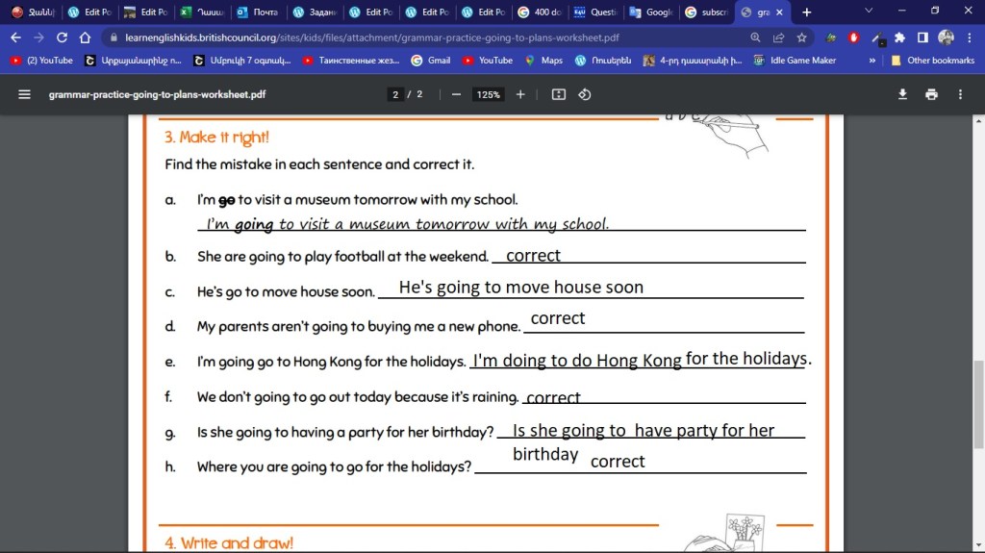Open the PDF sidebar menu icon

25,94
